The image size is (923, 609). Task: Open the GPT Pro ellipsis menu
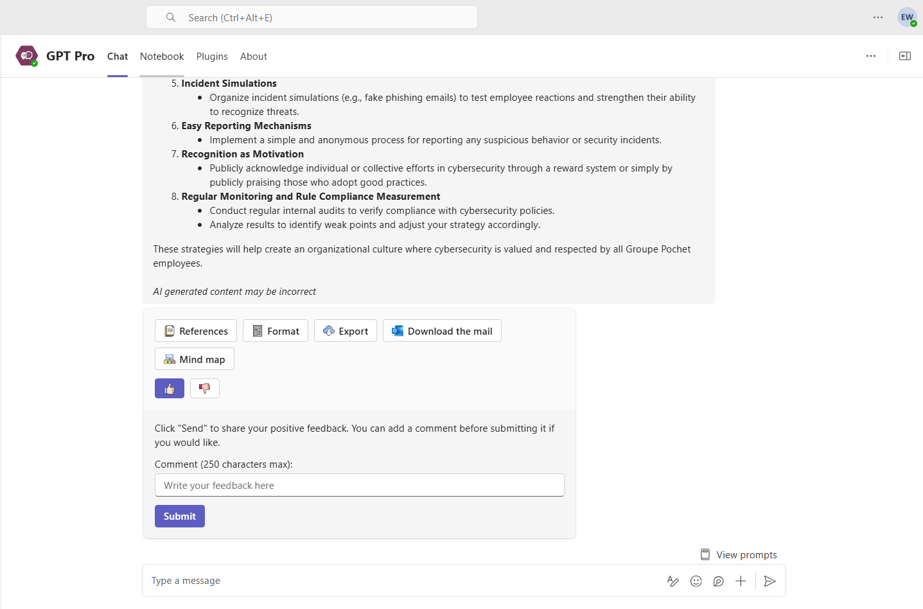tap(870, 56)
